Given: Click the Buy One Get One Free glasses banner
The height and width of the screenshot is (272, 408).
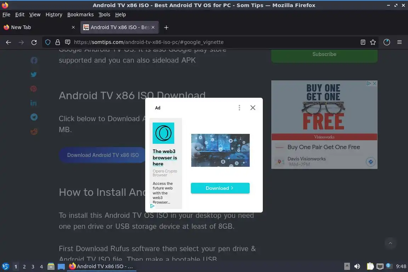Looking at the screenshot, I should (324, 108).
